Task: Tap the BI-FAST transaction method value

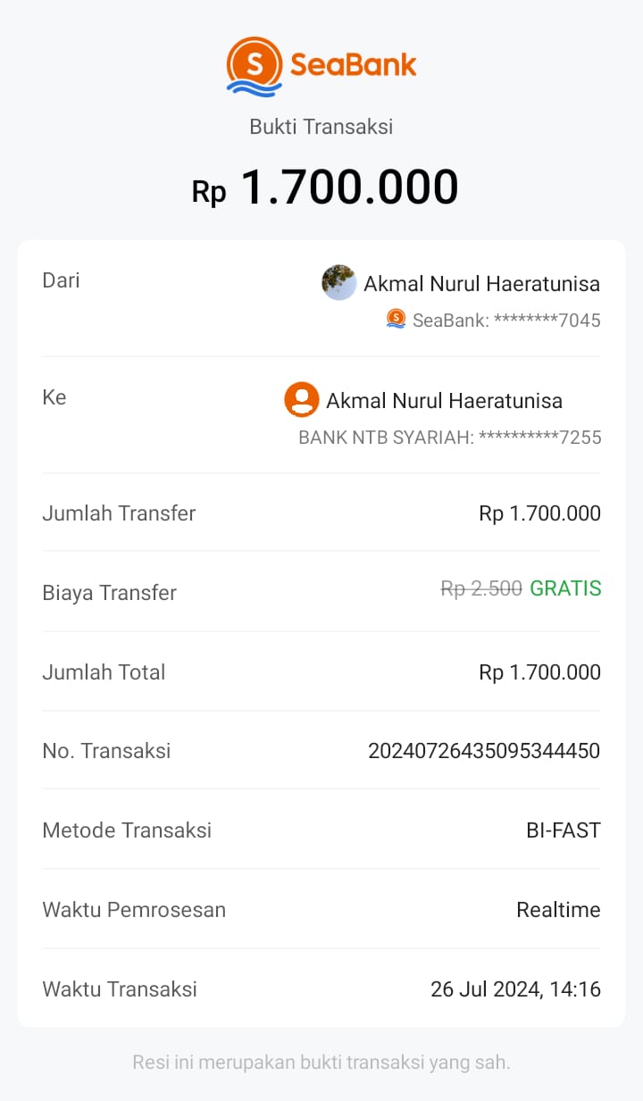Action: (x=563, y=830)
